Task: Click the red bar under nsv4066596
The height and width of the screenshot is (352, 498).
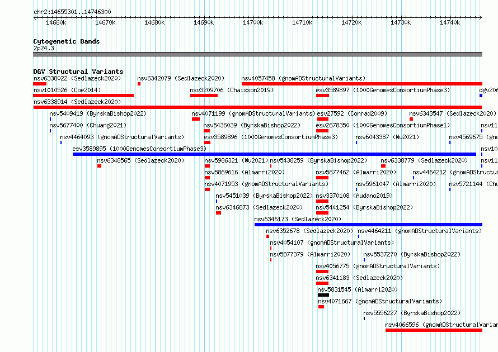Action: pyautogui.click(x=434, y=330)
